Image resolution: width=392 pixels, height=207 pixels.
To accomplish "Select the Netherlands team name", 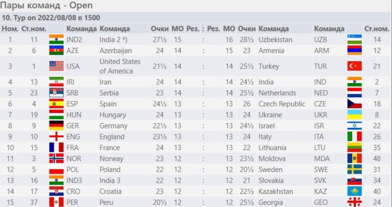I will (277, 93).
